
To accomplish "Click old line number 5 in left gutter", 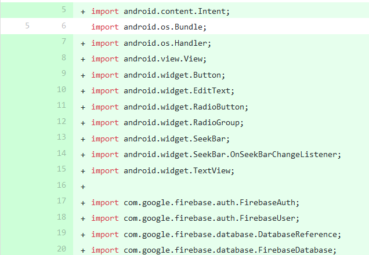I will point(27,25).
